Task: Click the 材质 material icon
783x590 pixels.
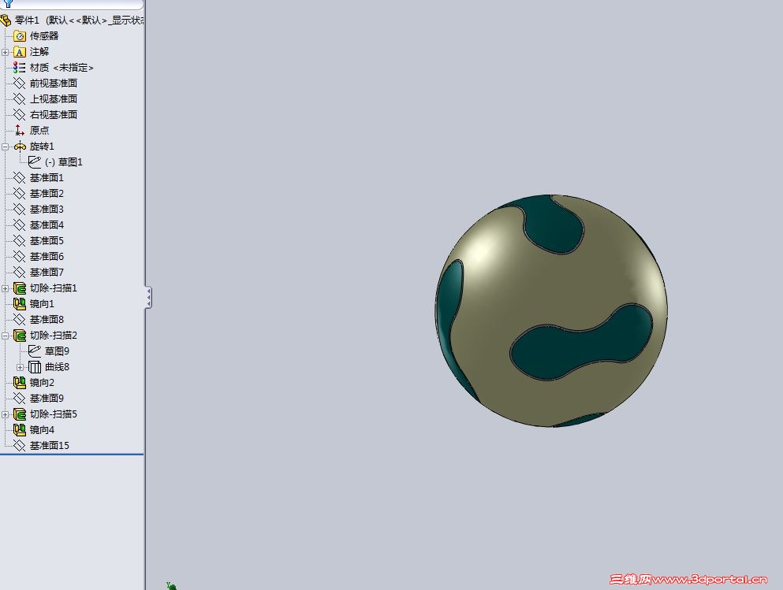Action: point(20,67)
